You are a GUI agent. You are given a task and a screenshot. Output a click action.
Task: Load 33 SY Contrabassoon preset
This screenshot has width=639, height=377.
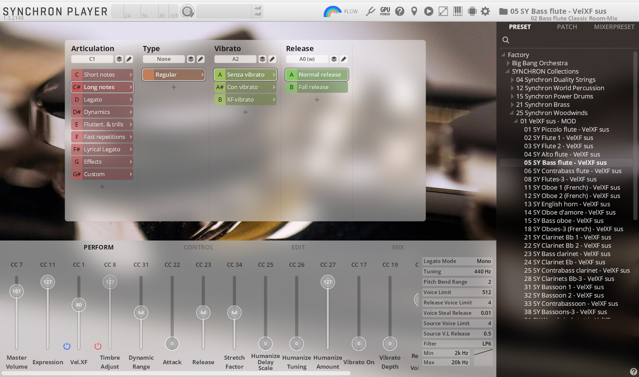(571, 303)
